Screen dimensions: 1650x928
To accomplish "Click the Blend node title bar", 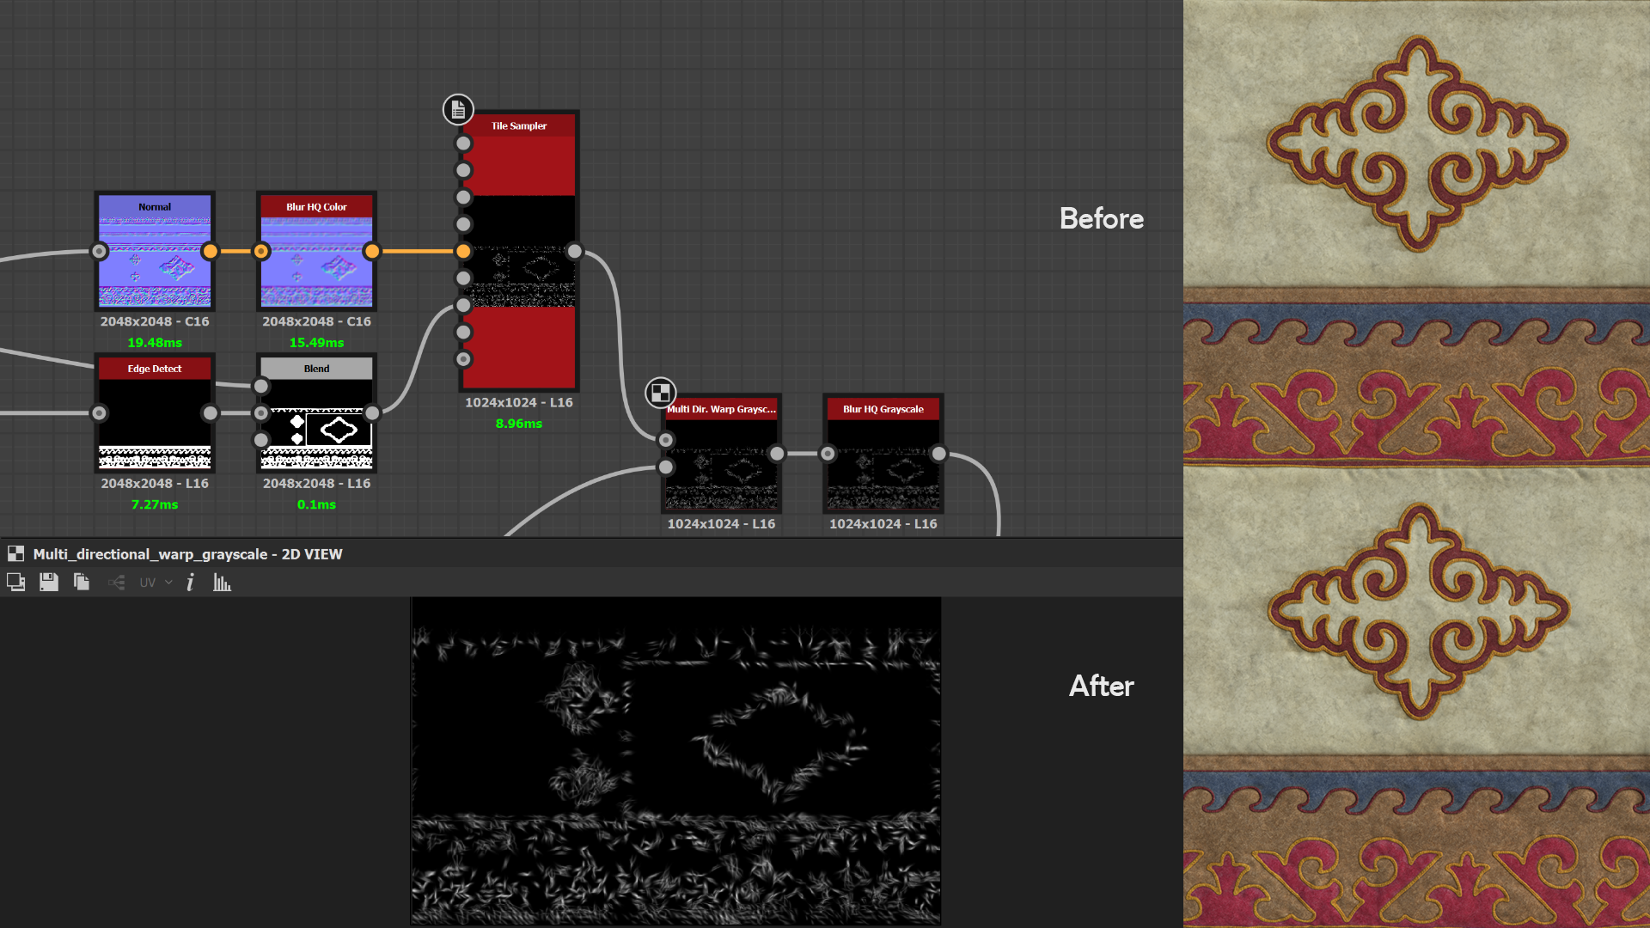I will [316, 369].
